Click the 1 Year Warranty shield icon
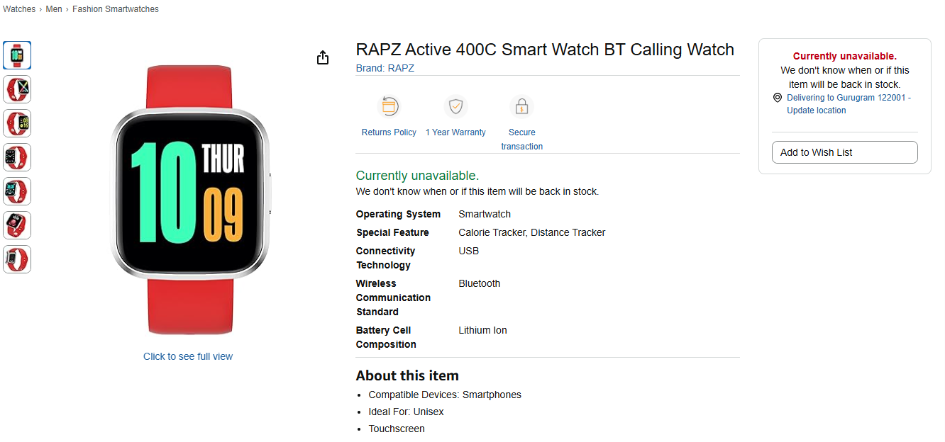This screenshot has width=945, height=442. pyautogui.click(x=455, y=107)
